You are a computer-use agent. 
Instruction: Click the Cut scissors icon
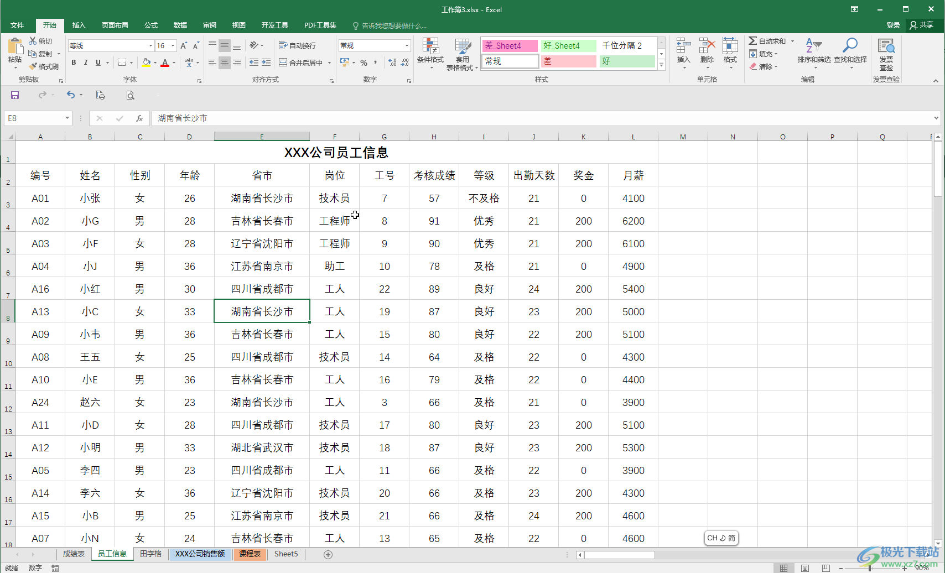click(33, 41)
